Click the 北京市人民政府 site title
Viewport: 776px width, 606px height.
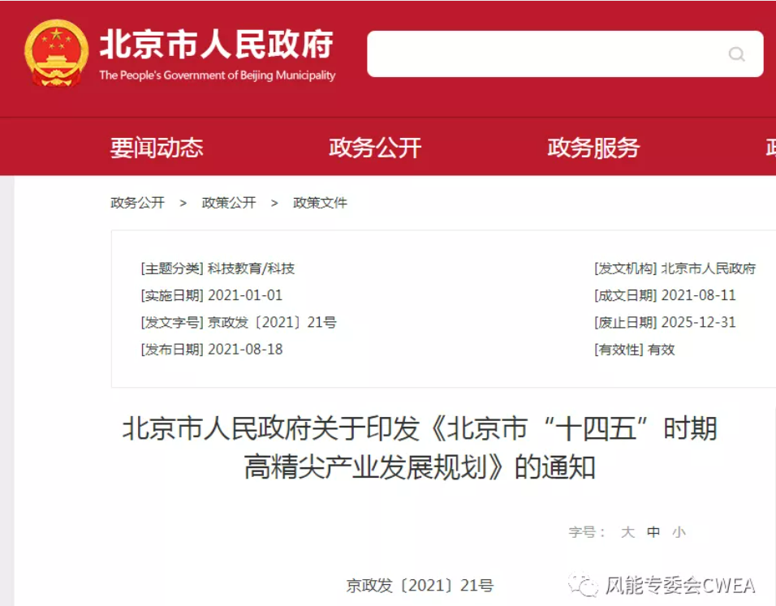(216, 45)
